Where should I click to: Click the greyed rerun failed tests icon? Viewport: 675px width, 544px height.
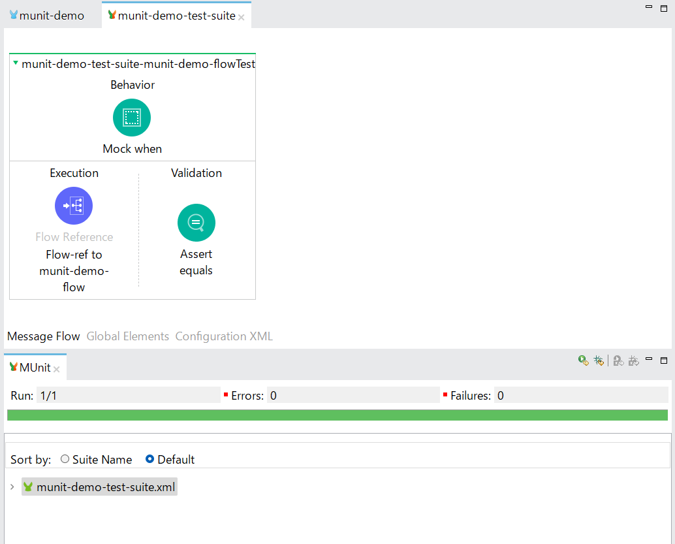(x=618, y=360)
